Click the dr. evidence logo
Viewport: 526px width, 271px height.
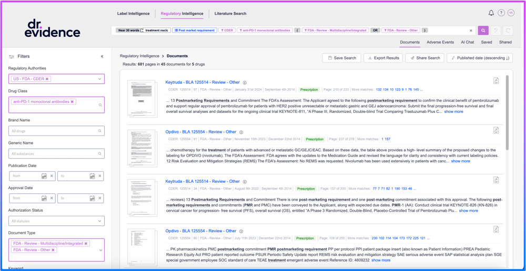pos(52,28)
